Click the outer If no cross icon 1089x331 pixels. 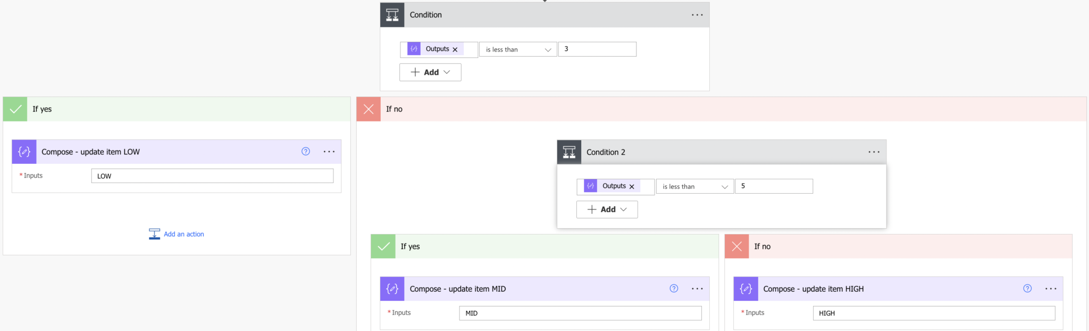pyautogui.click(x=368, y=109)
